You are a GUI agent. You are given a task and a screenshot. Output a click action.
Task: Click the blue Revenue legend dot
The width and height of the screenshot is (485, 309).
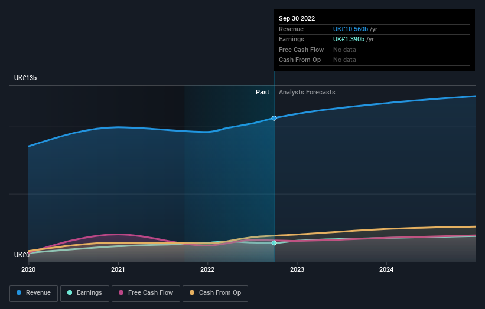point(19,292)
